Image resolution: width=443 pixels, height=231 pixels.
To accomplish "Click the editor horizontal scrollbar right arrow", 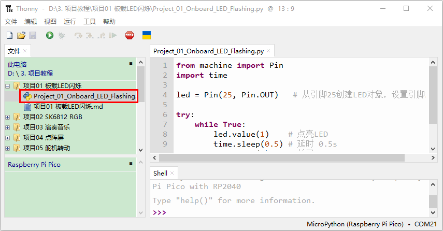I will point(433,158).
